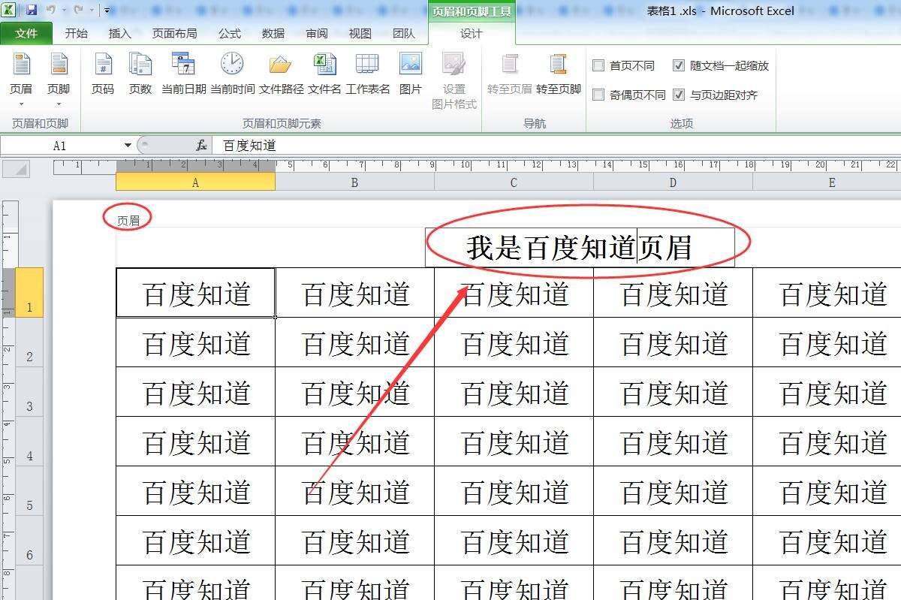Screen dimensions: 901x600
Task: Insert total pages element 页数
Action: (x=140, y=74)
